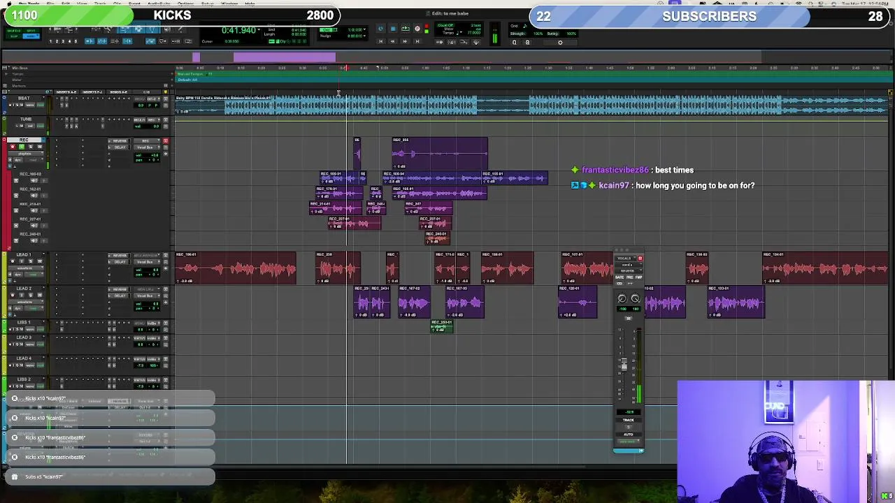Screen dimensions: 895x503
Task: Open REVERB insert on the REC track
Action: pyautogui.click(x=119, y=141)
